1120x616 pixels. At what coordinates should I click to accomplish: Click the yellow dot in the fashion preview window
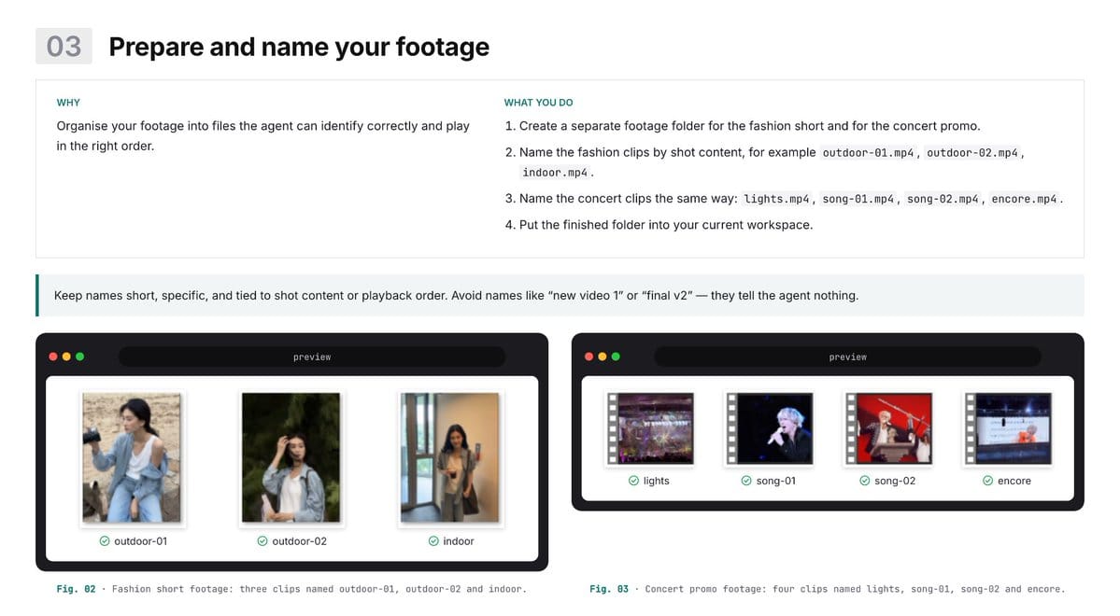tap(66, 357)
